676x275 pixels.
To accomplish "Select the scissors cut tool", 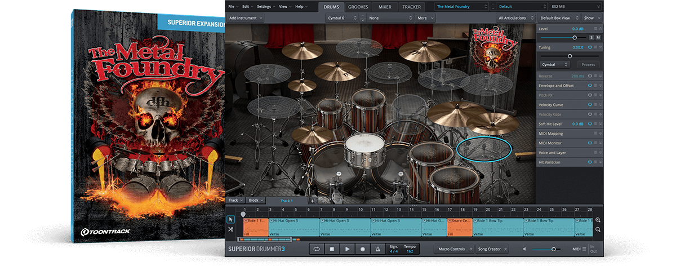I will pyautogui.click(x=230, y=229).
